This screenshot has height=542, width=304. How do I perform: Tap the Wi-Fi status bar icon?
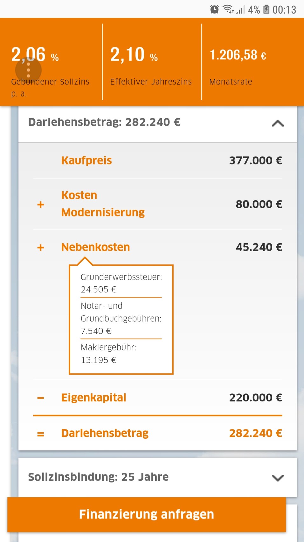coord(228,9)
